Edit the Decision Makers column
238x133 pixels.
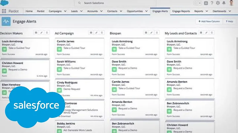(41, 33)
